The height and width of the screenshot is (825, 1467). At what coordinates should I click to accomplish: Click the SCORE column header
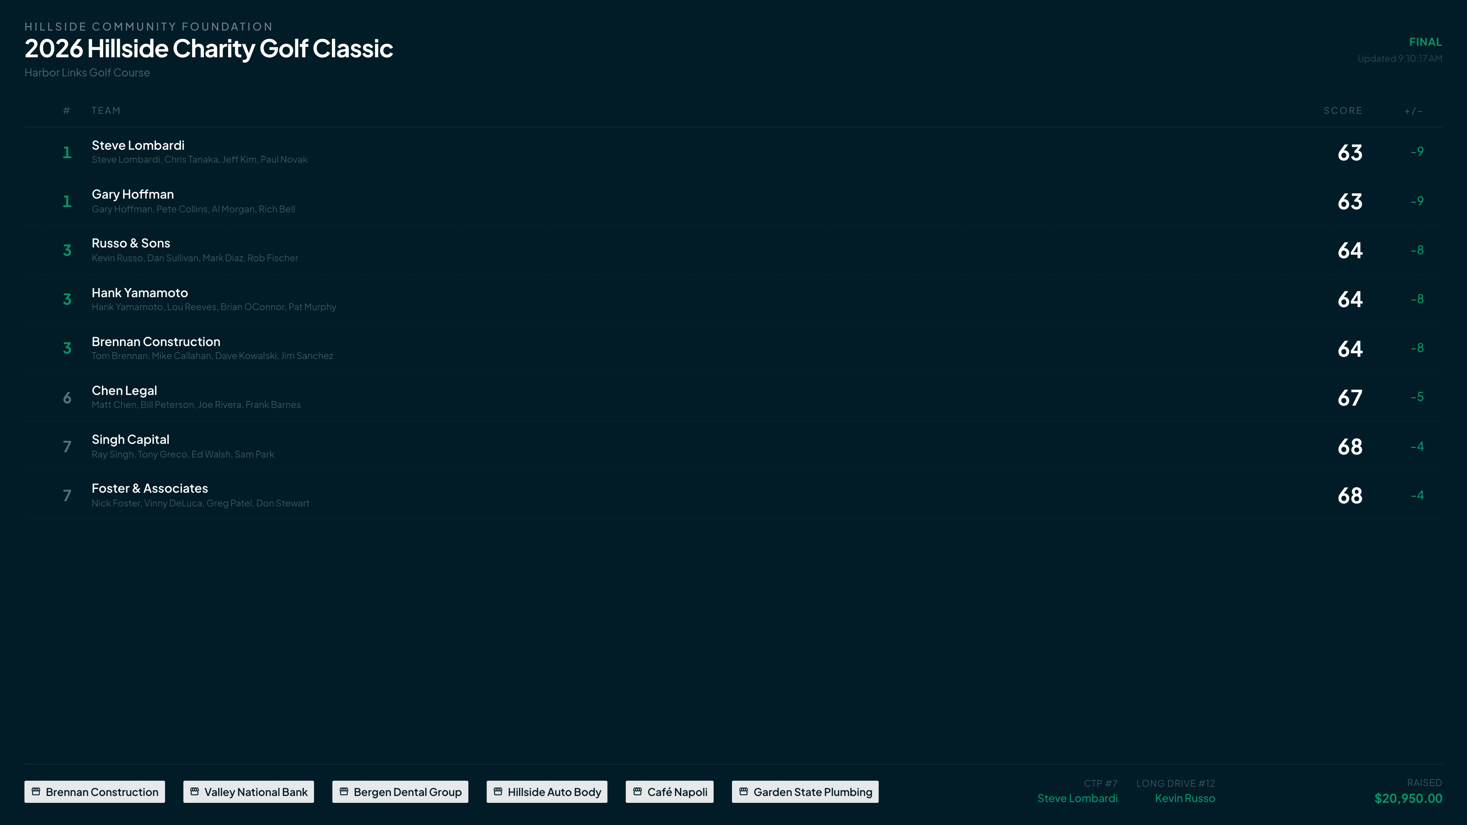[1343, 110]
